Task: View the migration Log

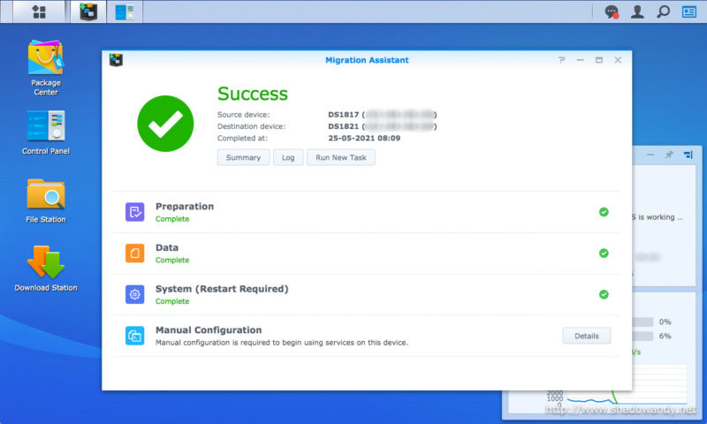Action: [x=288, y=157]
